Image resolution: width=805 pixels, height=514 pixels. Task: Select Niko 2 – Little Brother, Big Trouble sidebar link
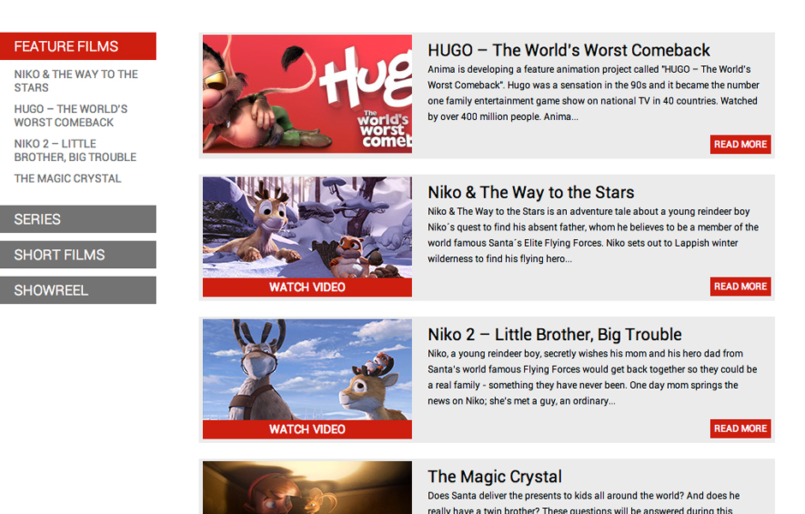click(x=75, y=151)
